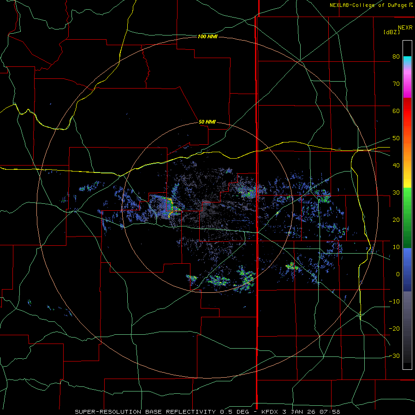The image size is (415, 415).
Task: Click the cyan top of the color scale
Action: pyautogui.click(x=407, y=60)
